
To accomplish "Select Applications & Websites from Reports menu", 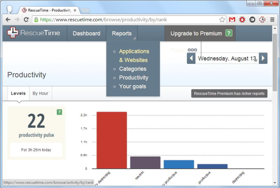I will 134,56.
